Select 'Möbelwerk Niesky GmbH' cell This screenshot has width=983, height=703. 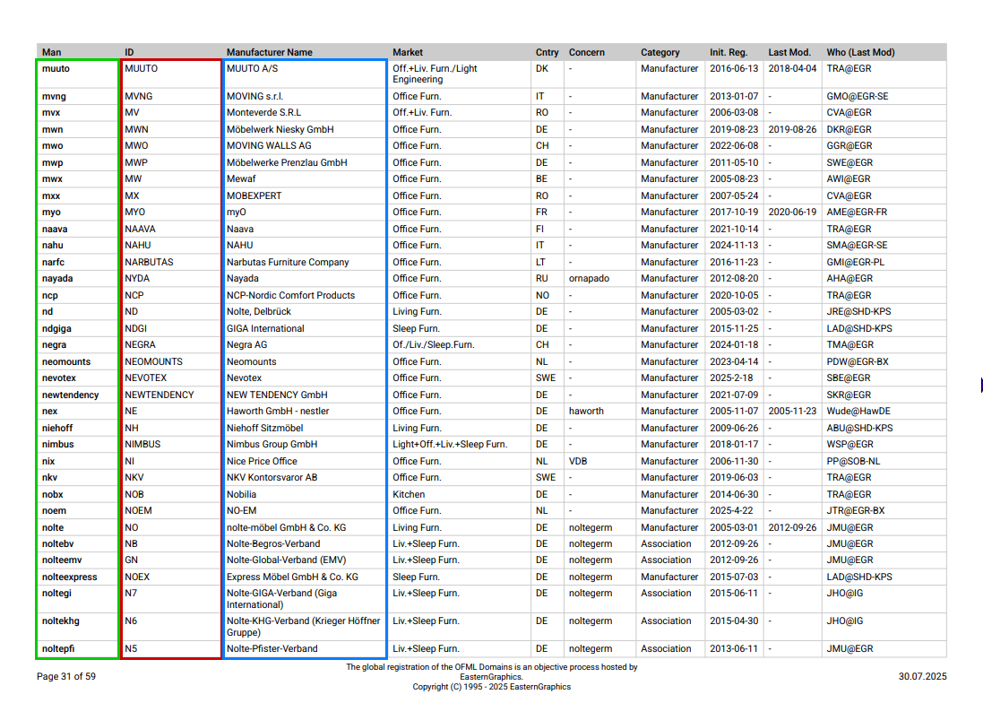(x=280, y=129)
